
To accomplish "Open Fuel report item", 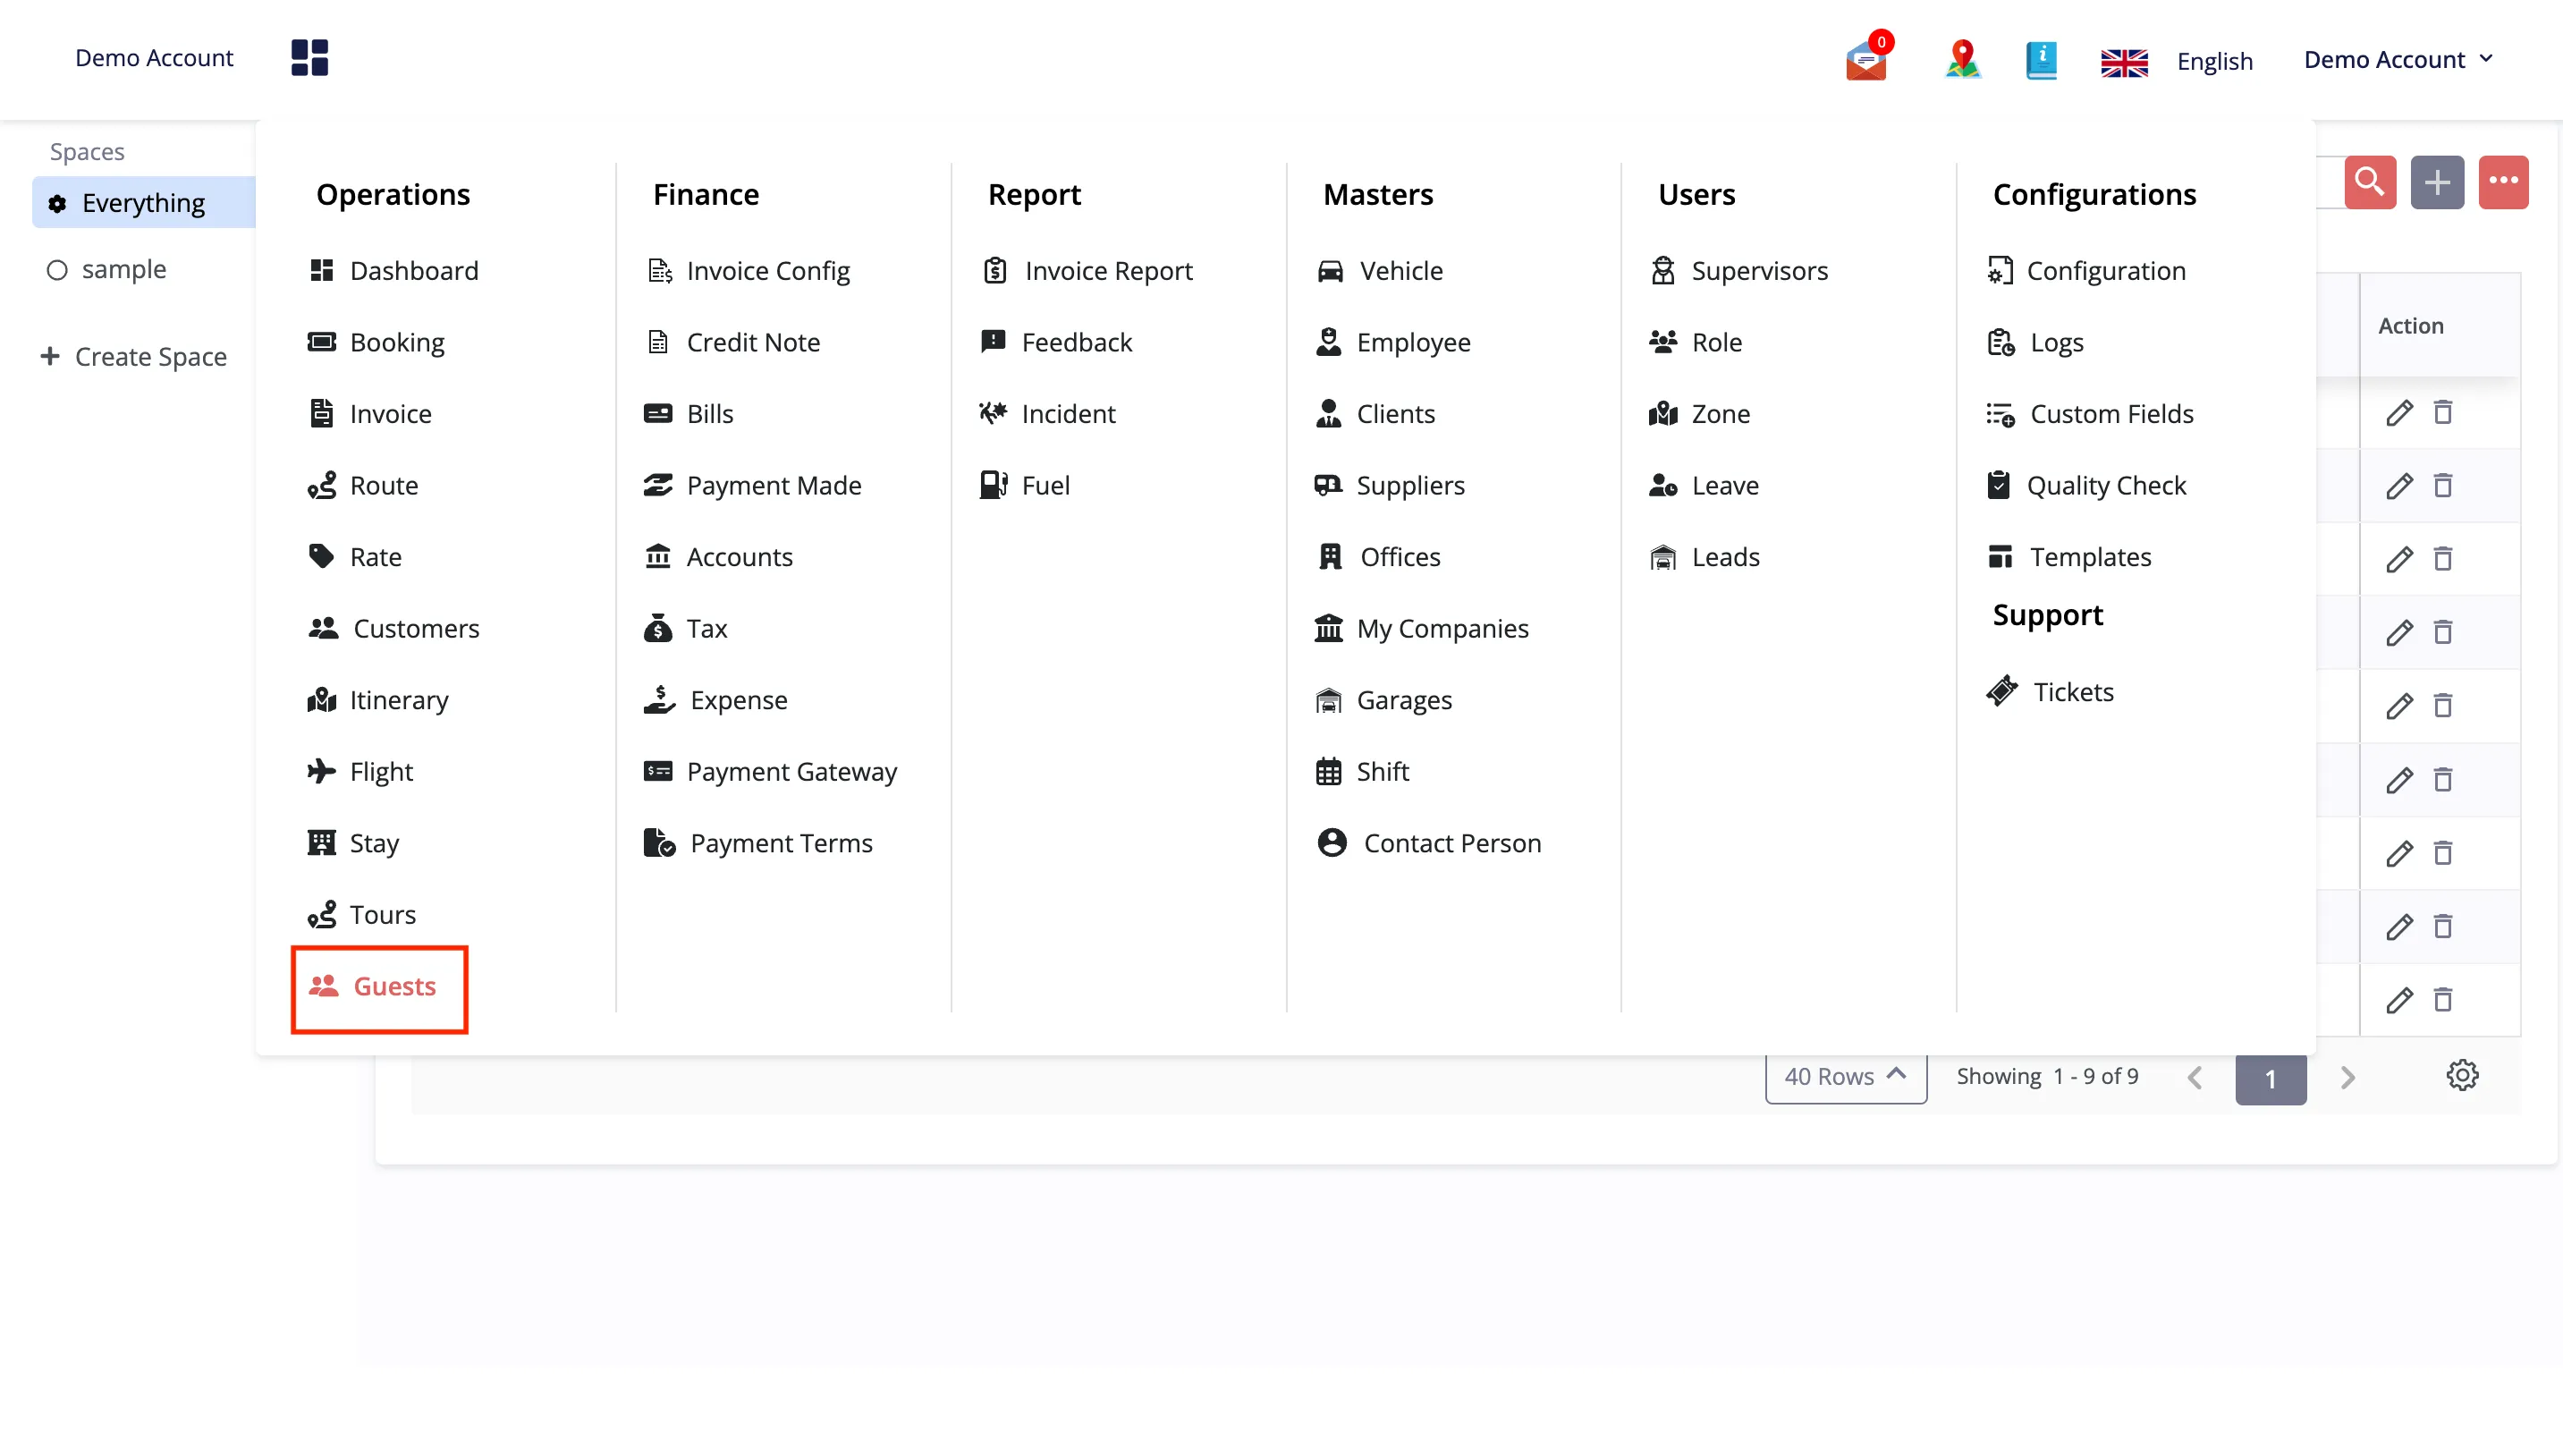I will pyautogui.click(x=1026, y=486).
